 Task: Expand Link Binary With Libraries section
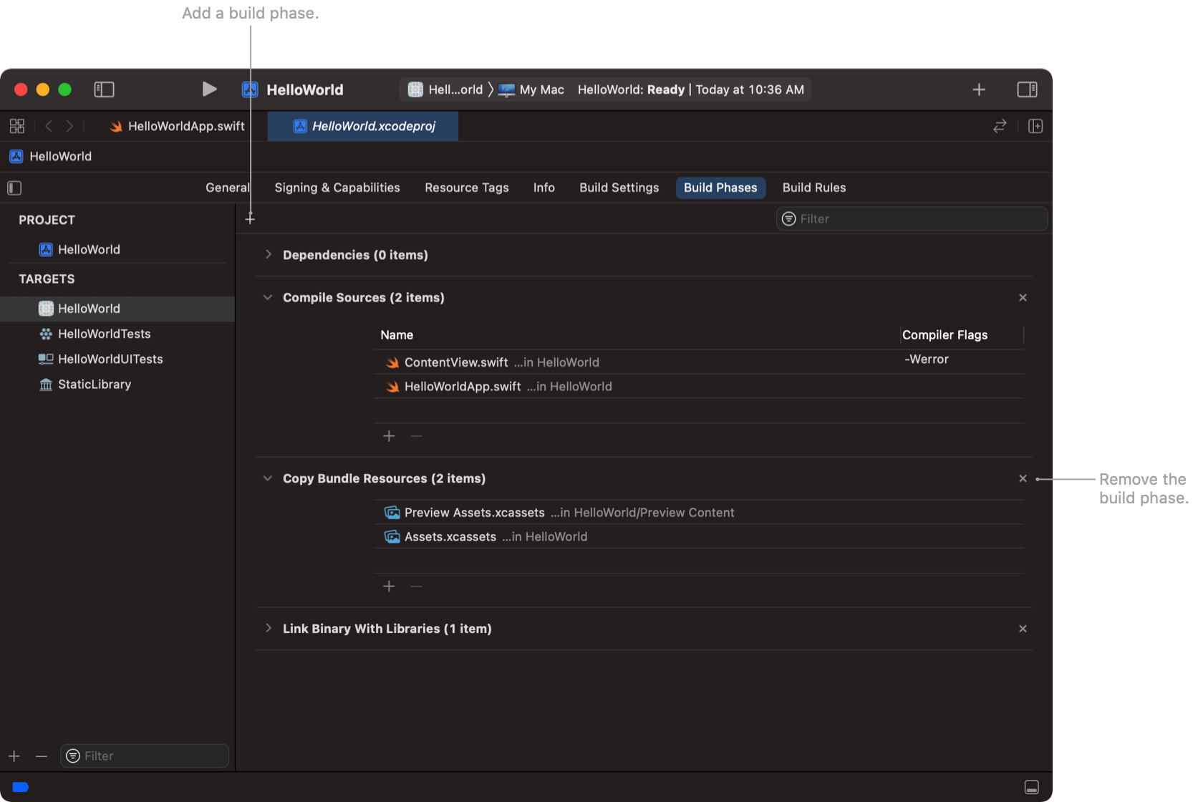(268, 628)
